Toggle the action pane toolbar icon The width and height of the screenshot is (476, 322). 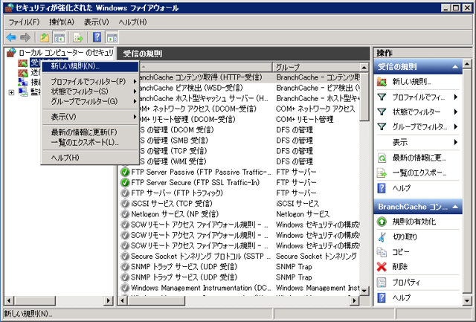(112, 38)
